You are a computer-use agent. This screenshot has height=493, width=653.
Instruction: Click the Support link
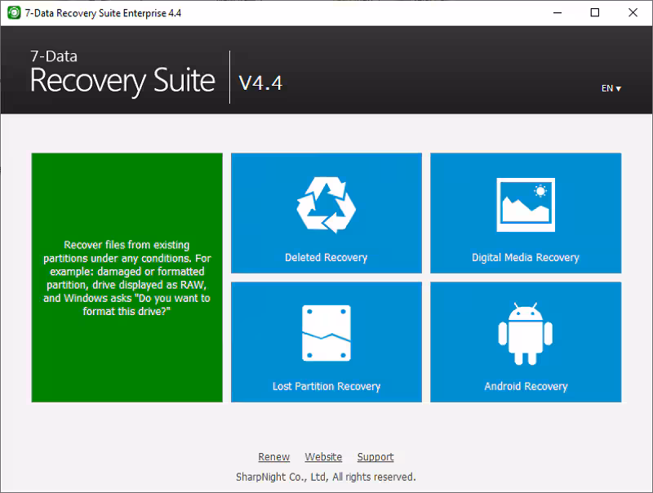(x=375, y=457)
